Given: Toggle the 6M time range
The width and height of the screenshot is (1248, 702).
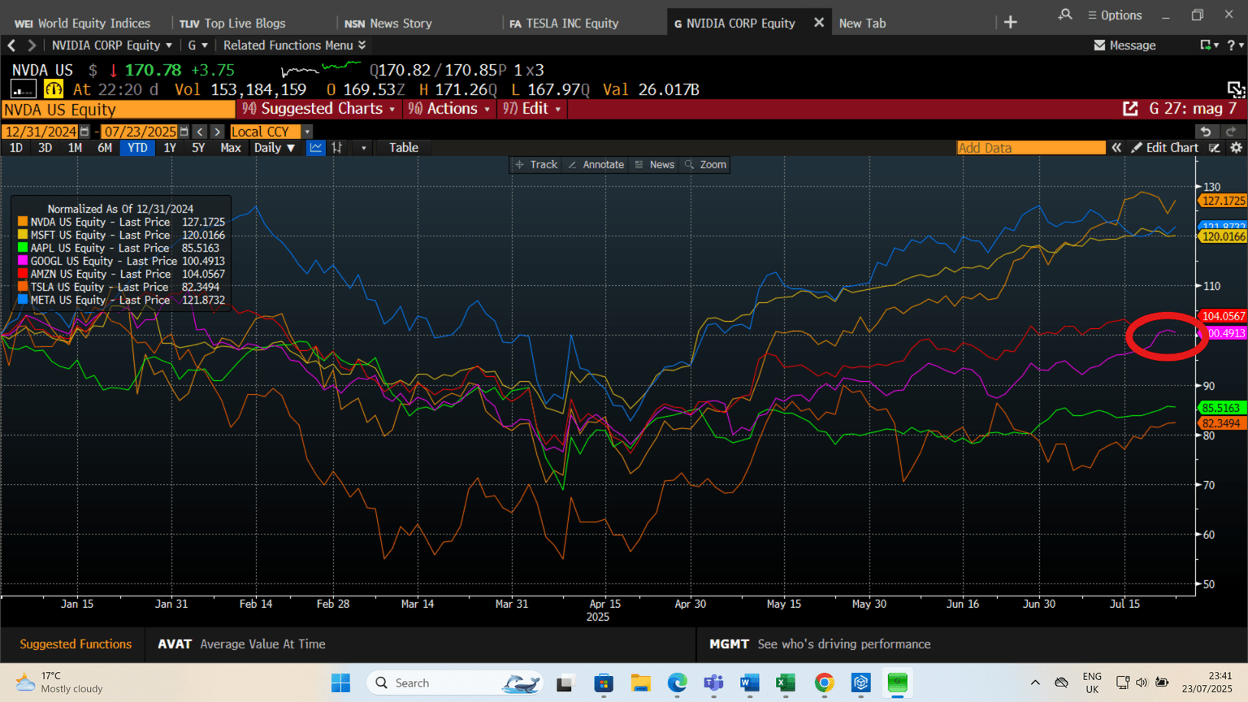Looking at the screenshot, I should tap(104, 148).
